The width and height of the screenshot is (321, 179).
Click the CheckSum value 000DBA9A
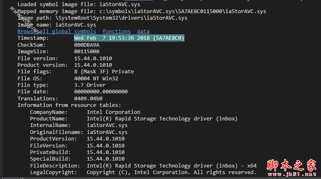click(x=87, y=45)
